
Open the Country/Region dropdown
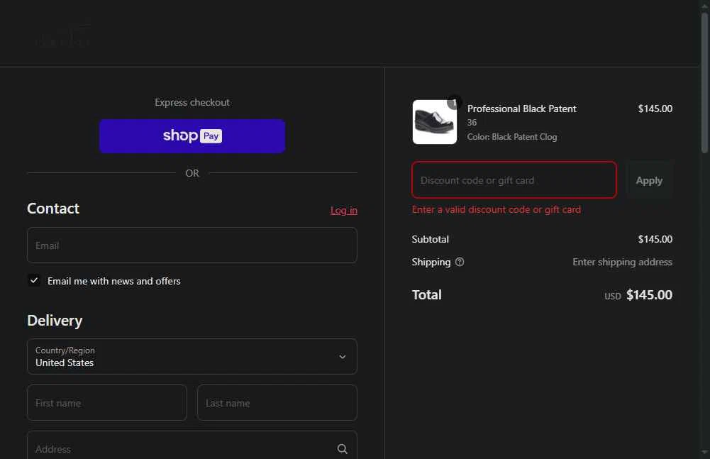tap(192, 356)
